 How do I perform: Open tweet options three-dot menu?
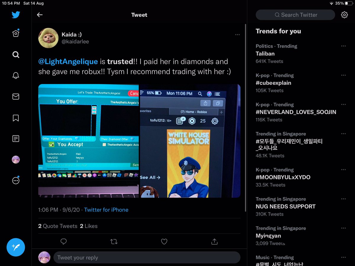point(237,35)
